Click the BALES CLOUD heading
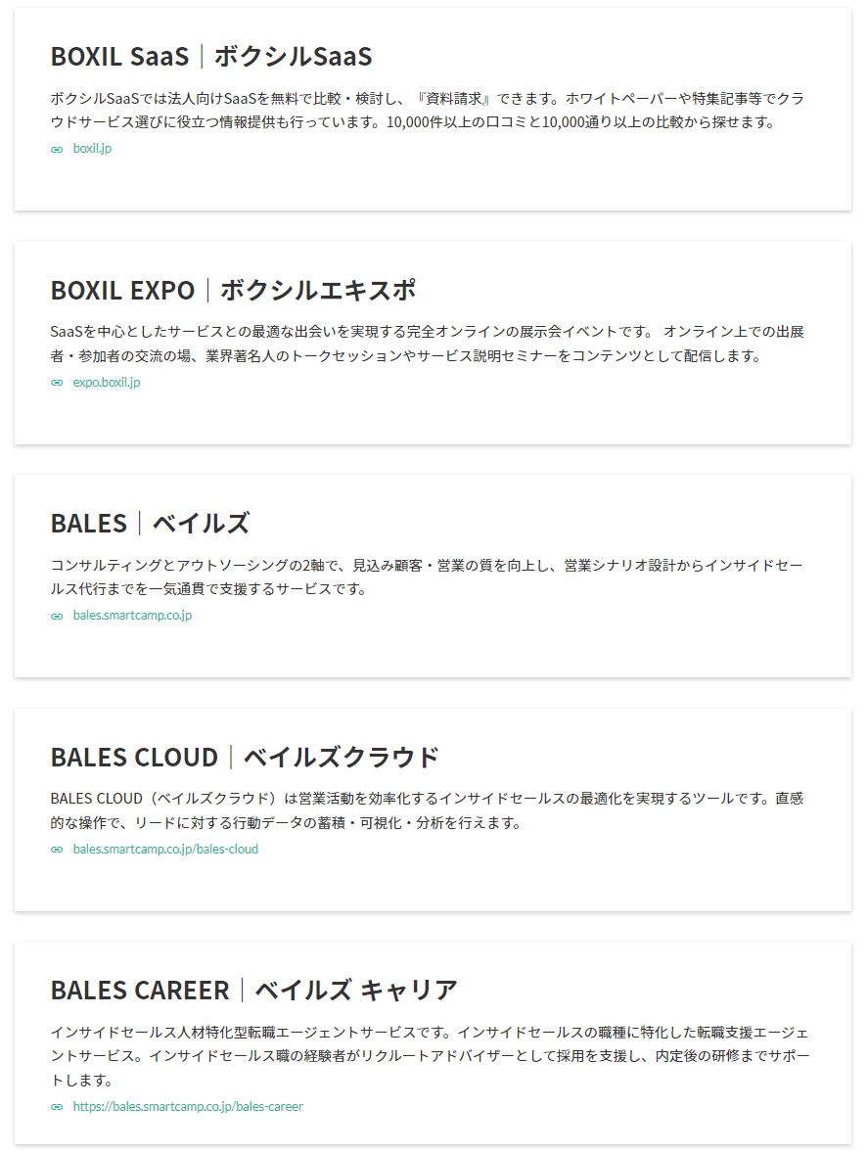This screenshot has height=1154, width=868. (x=245, y=758)
